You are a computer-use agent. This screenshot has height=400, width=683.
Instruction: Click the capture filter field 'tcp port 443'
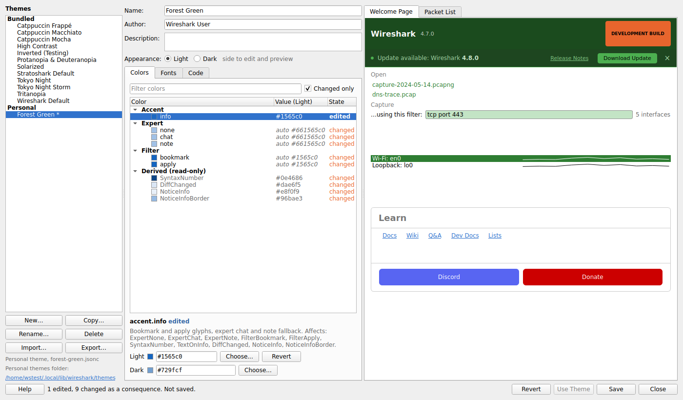coord(529,115)
